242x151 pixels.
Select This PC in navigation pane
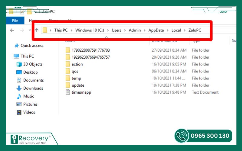[x=27, y=56]
